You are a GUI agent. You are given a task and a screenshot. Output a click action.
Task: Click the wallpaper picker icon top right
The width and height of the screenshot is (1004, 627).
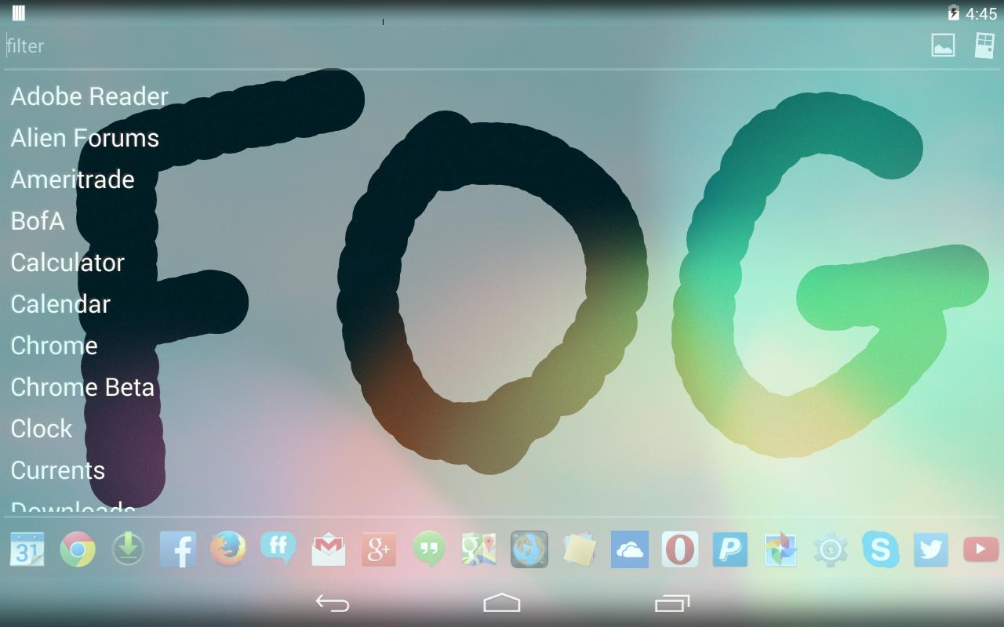tap(942, 45)
